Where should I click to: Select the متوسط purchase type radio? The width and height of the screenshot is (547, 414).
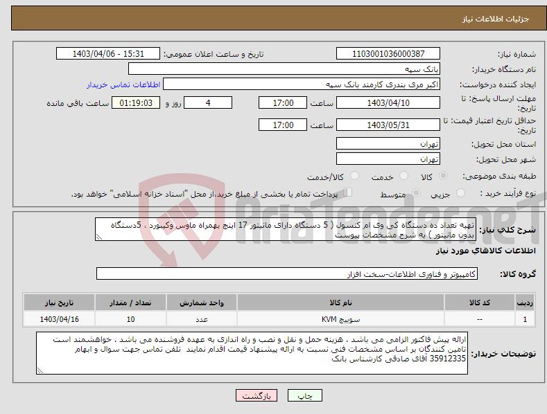(x=416, y=192)
